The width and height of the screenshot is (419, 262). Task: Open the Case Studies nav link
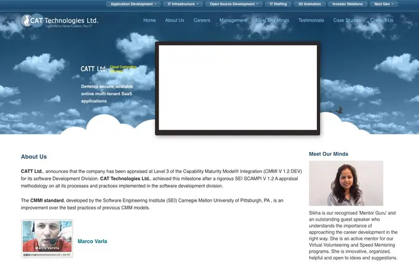click(x=347, y=20)
